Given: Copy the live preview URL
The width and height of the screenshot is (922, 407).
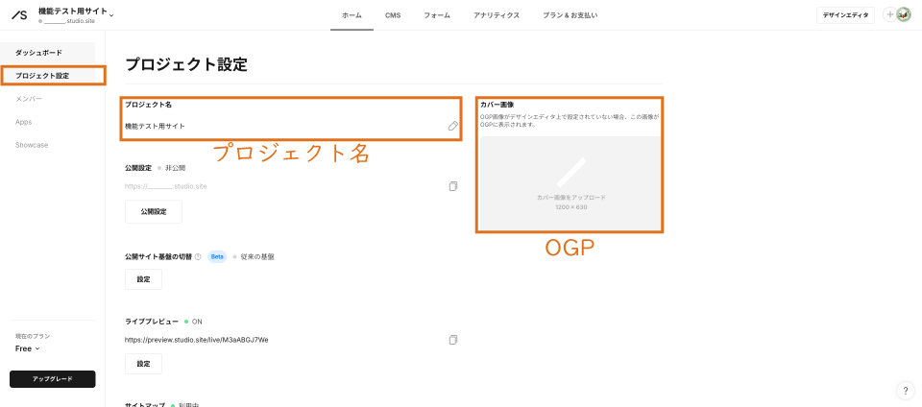Looking at the screenshot, I should [452, 340].
